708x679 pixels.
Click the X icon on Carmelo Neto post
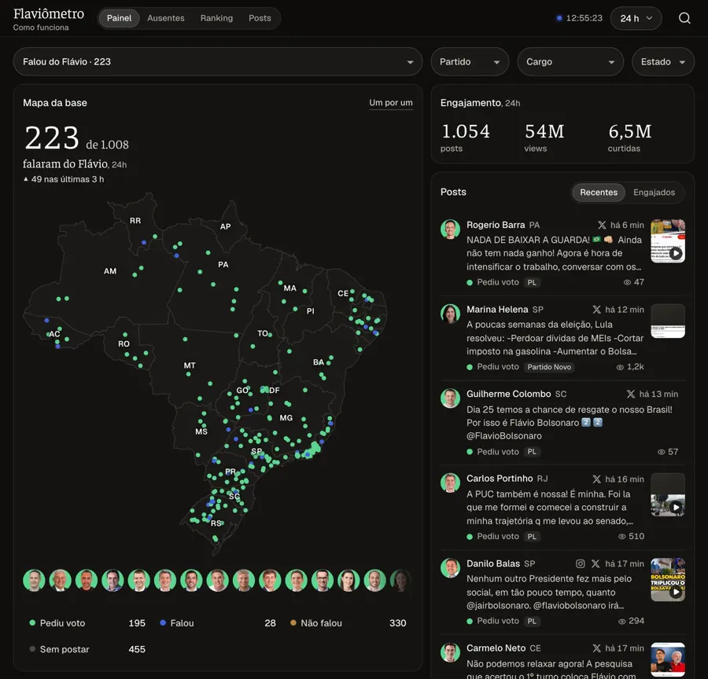tap(596, 648)
